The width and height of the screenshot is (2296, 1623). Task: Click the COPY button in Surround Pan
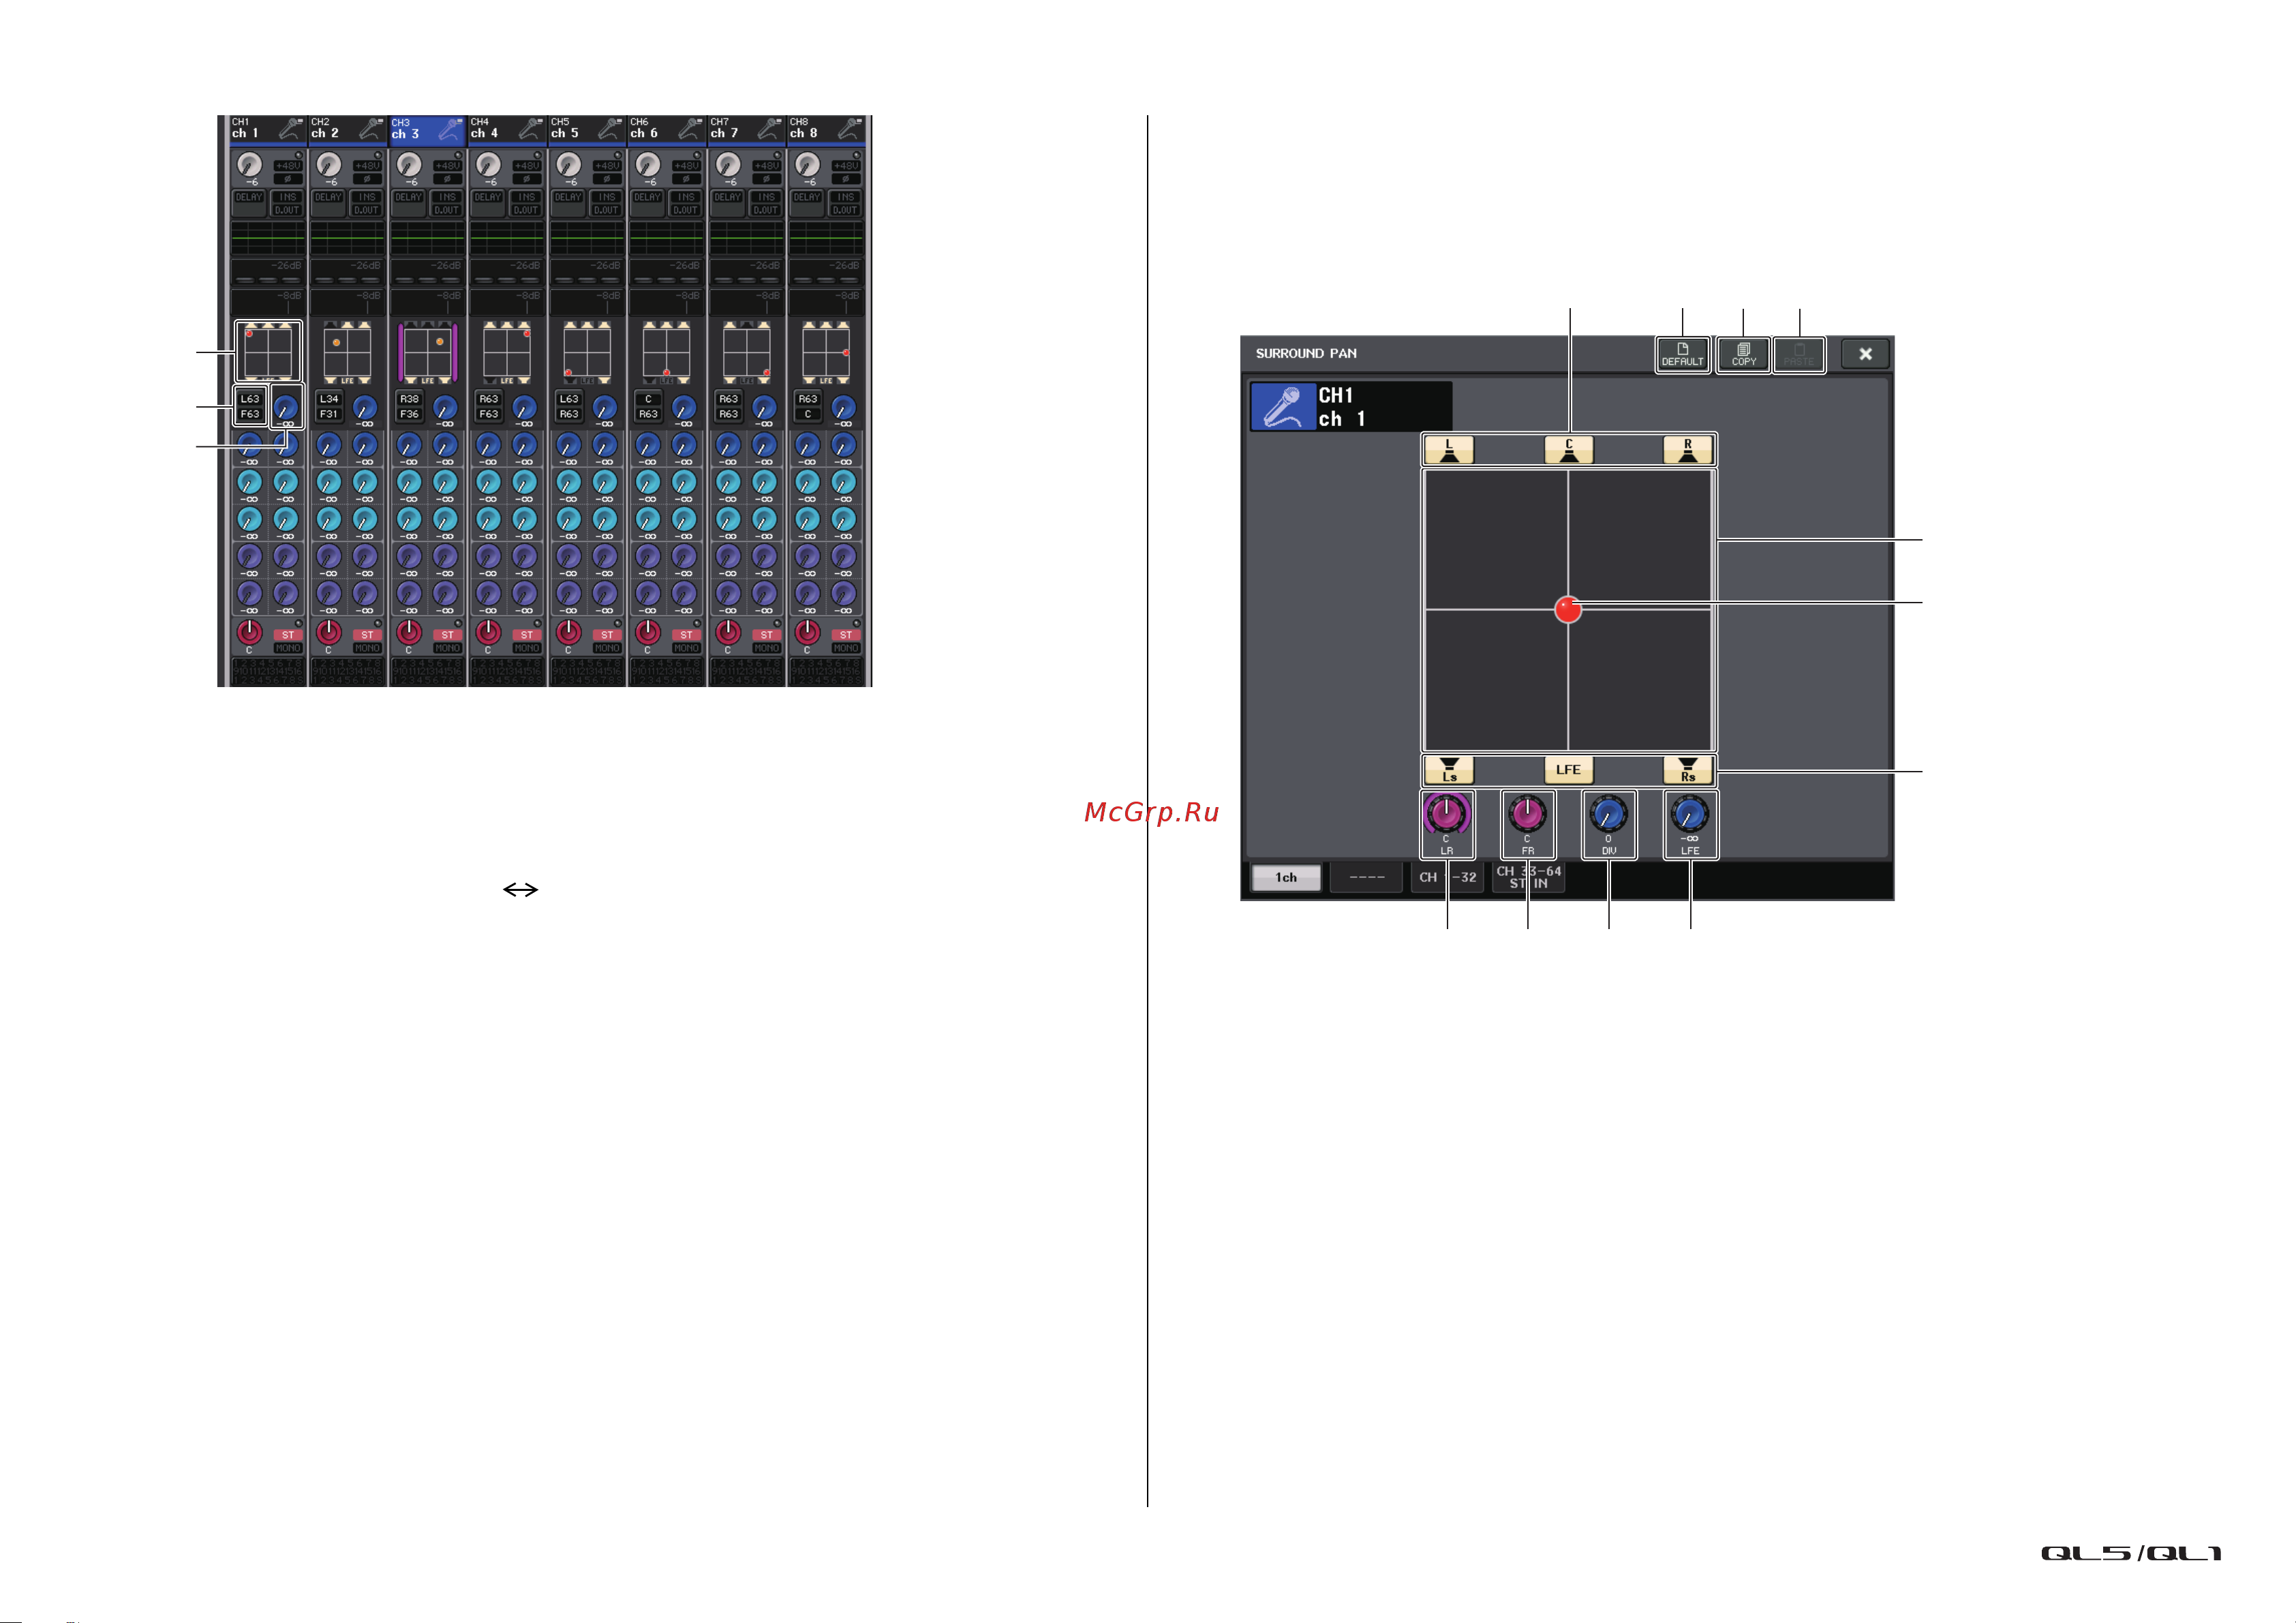pyautogui.click(x=1744, y=354)
